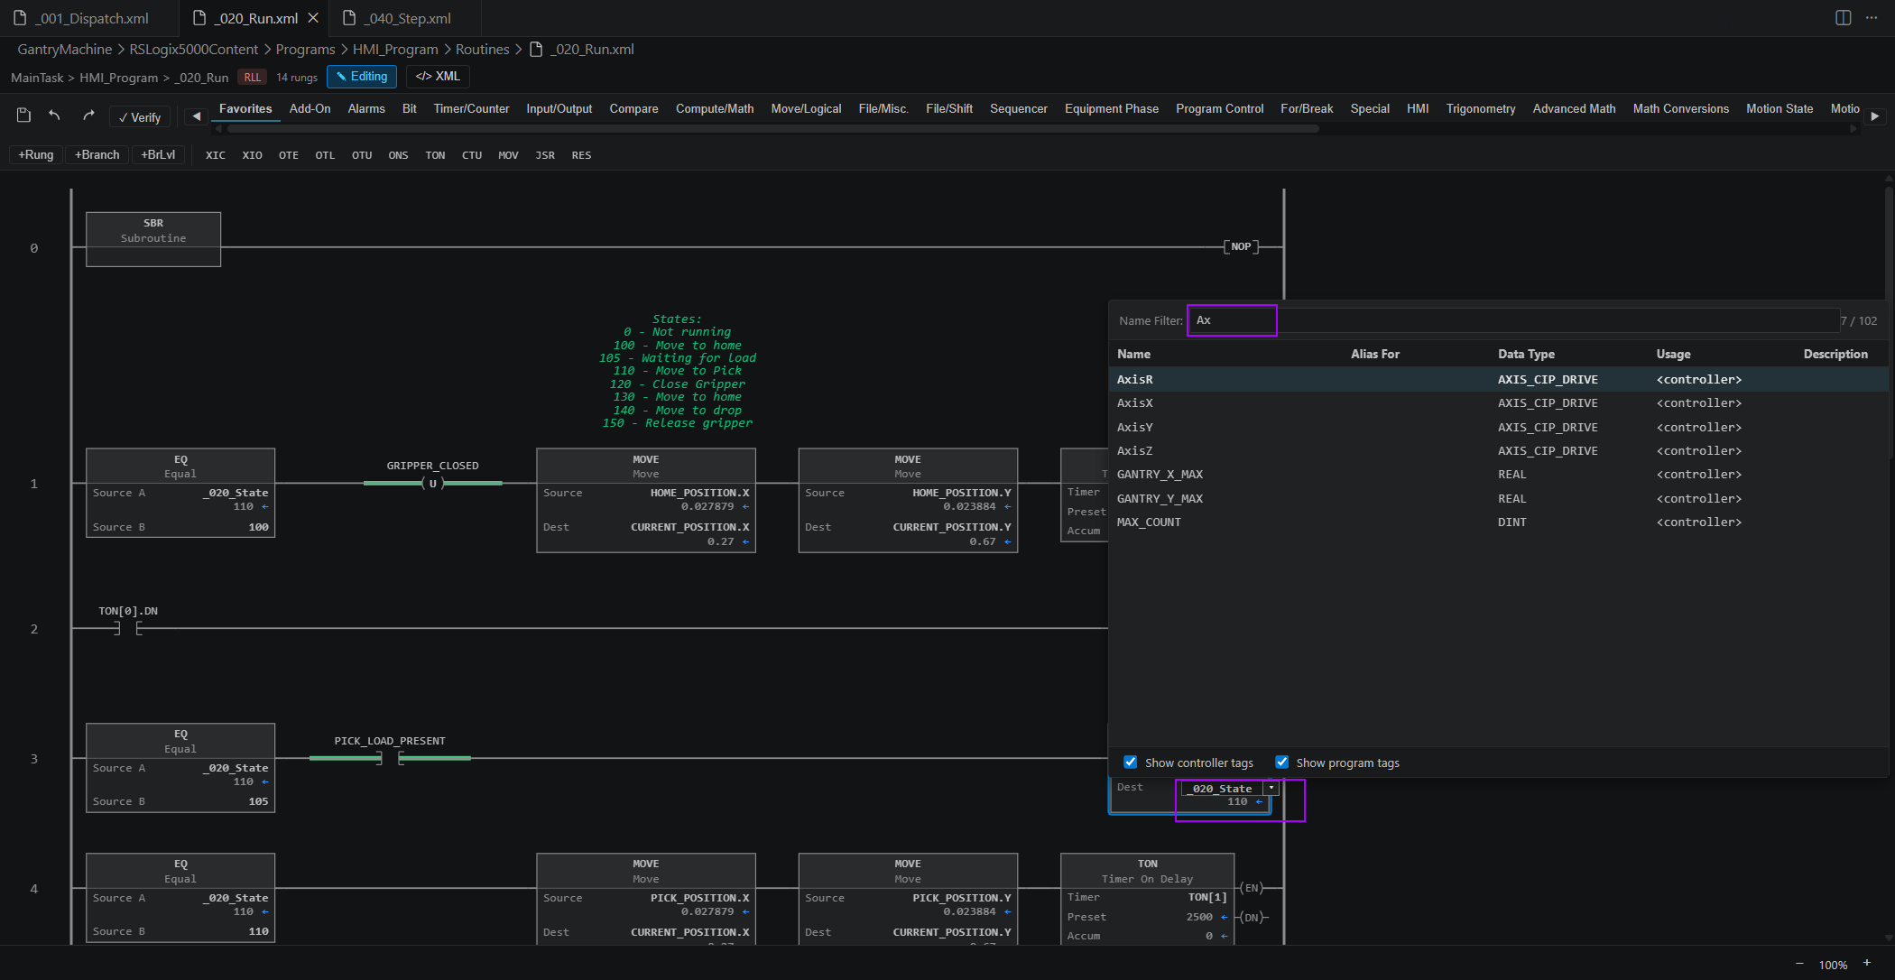Select the Move/Logical instruction tab
Viewport: 1895px width, 980px height.
point(806,108)
